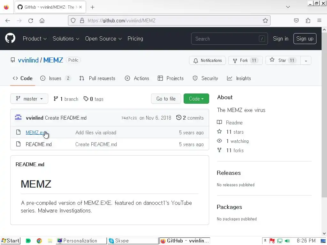The height and width of the screenshot is (245, 327).
Task: Save page to Pocket icon
Action: tap(296, 20)
